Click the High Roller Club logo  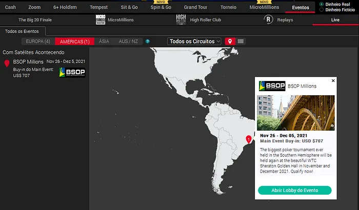click(181, 20)
